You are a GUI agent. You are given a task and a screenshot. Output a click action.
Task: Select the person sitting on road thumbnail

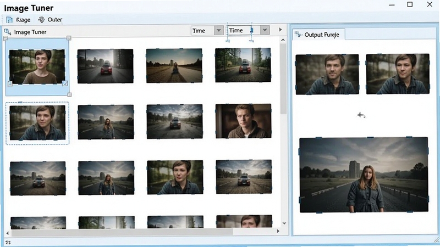(x=174, y=65)
